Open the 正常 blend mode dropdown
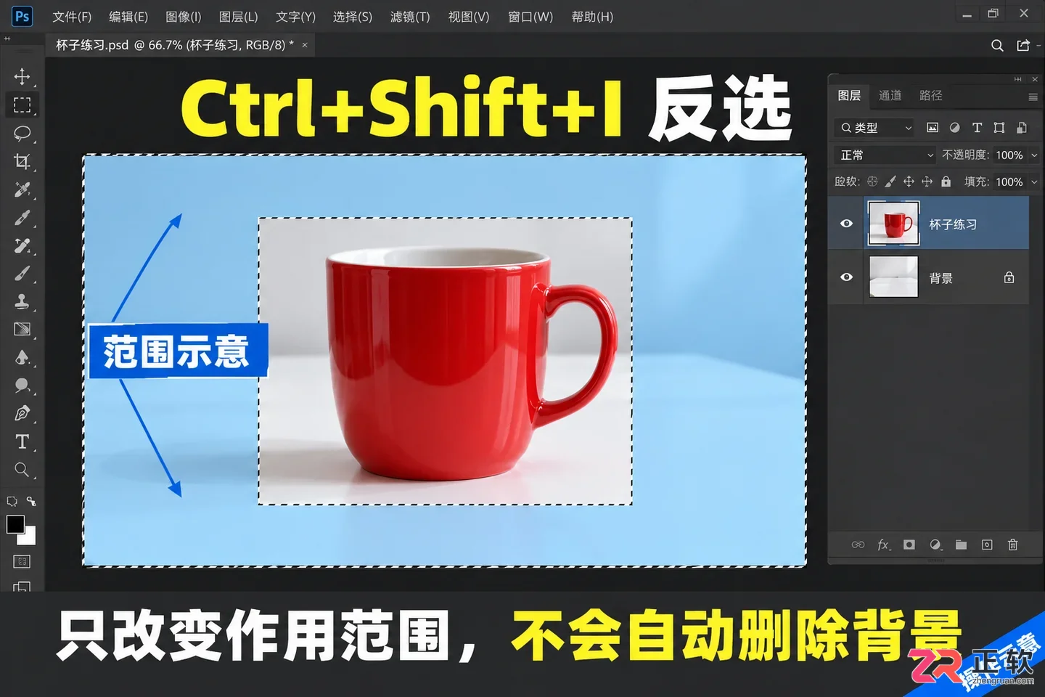This screenshot has width=1045, height=697. [x=885, y=155]
